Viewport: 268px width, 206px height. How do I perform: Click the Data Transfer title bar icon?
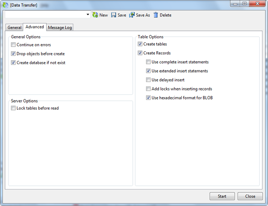(5, 5)
